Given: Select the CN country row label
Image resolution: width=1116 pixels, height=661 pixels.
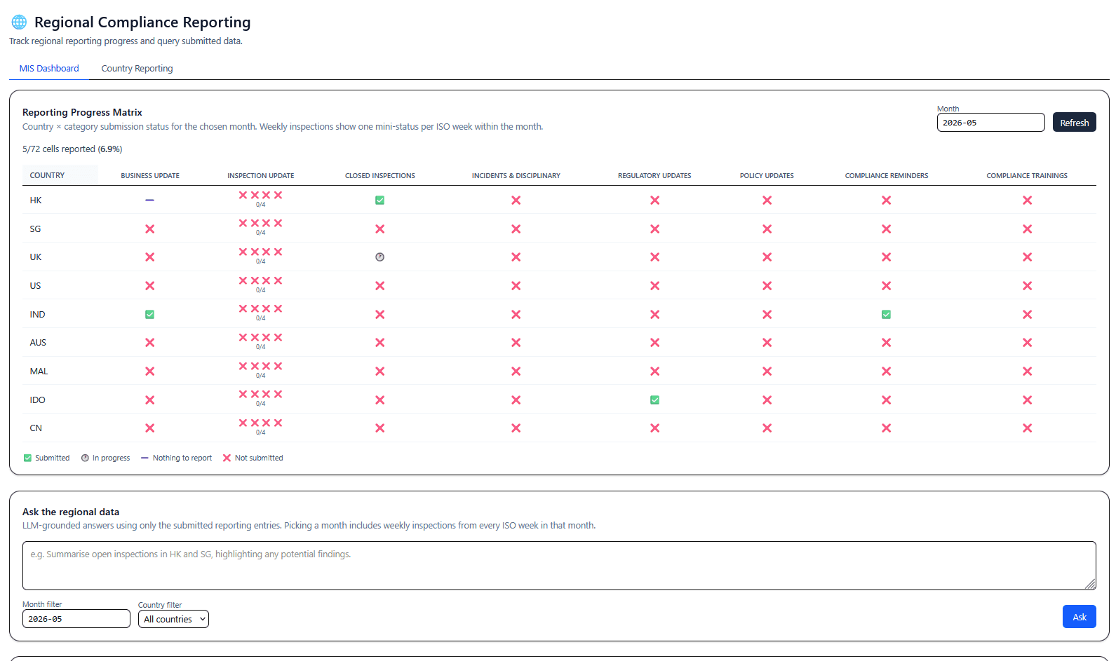Looking at the screenshot, I should point(36,428).
